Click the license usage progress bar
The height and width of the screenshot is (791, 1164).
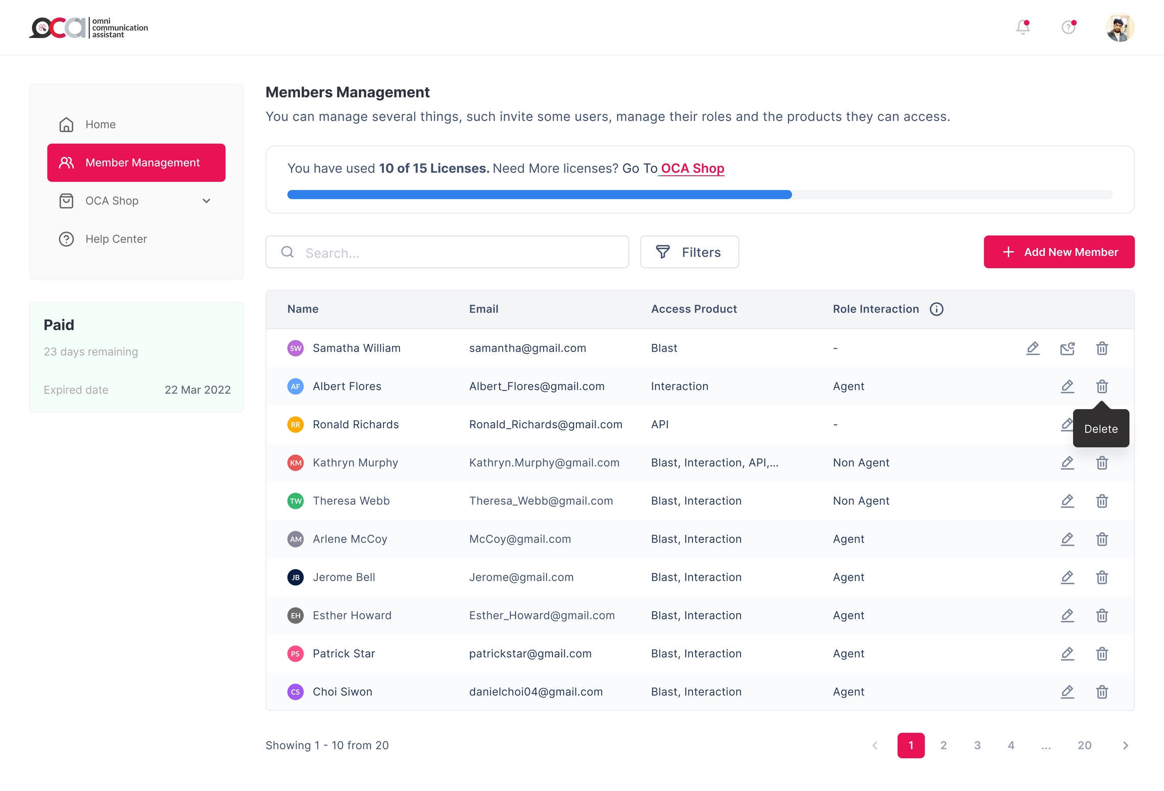coord(699,195)
